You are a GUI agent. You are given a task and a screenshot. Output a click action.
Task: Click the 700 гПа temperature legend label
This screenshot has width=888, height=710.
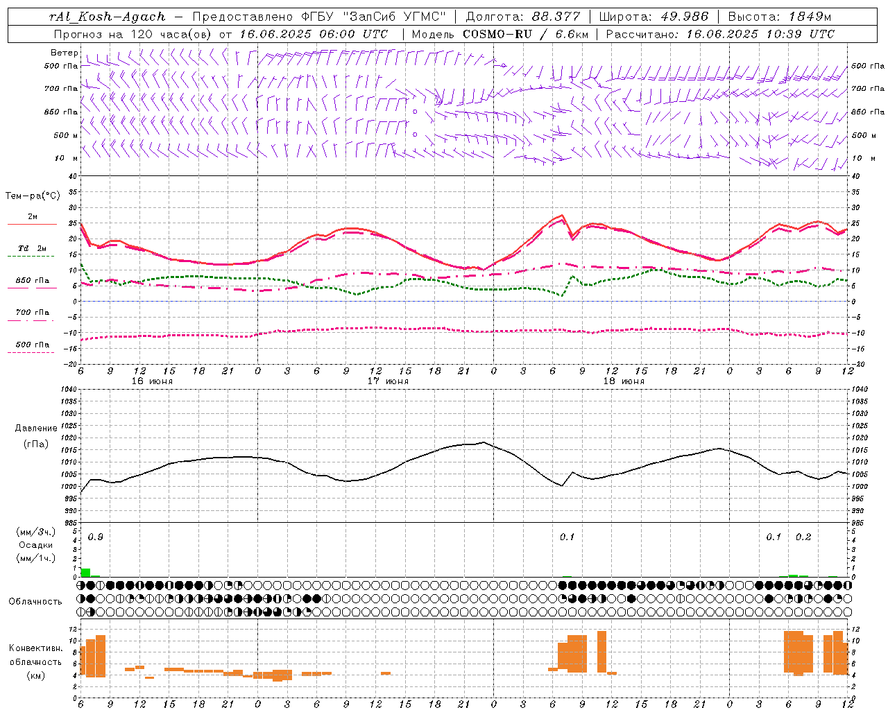(x=33, y=313)
